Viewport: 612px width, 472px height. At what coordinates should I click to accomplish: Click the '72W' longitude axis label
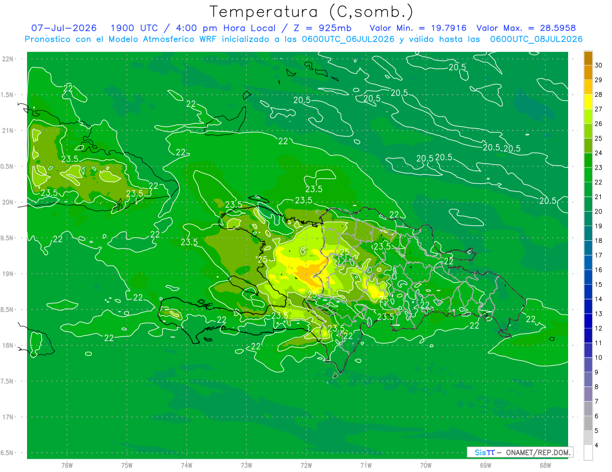pyautogui.click(x=306, y=465)
